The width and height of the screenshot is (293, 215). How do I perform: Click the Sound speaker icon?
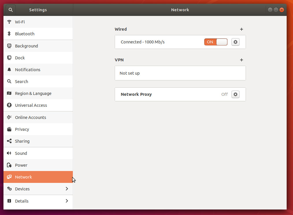9,153
